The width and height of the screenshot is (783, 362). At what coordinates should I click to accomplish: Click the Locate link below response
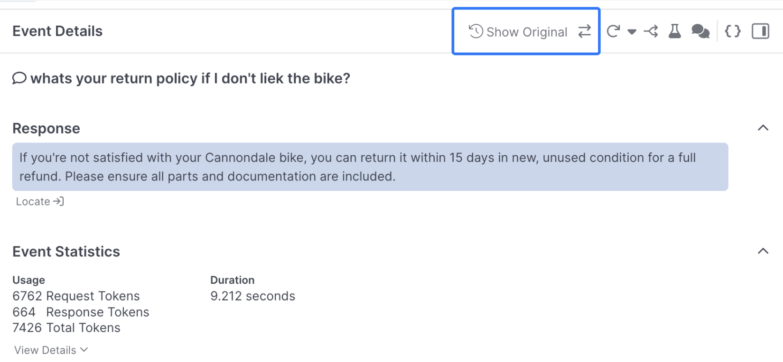coord(40,202)
